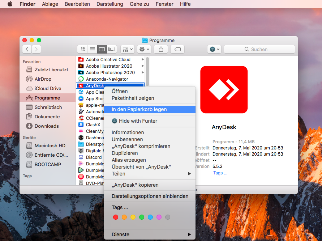Image resolution: width=322 pixels, height=241 pixels.
Task: Open the Ablage menu
Action: pyautogui.click(x=50, y=4)
